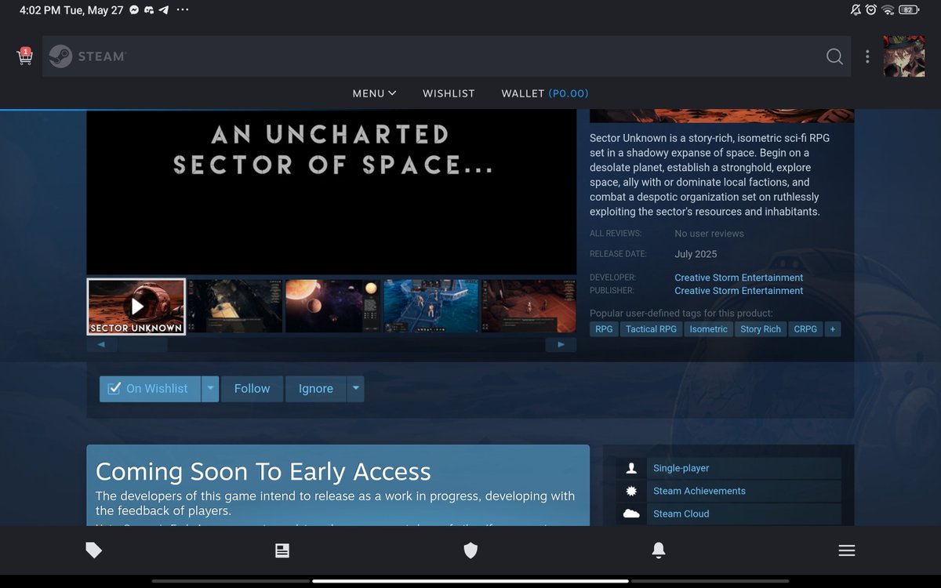
Task: Open Steam Guard shield icon
Action: point(470,551)
